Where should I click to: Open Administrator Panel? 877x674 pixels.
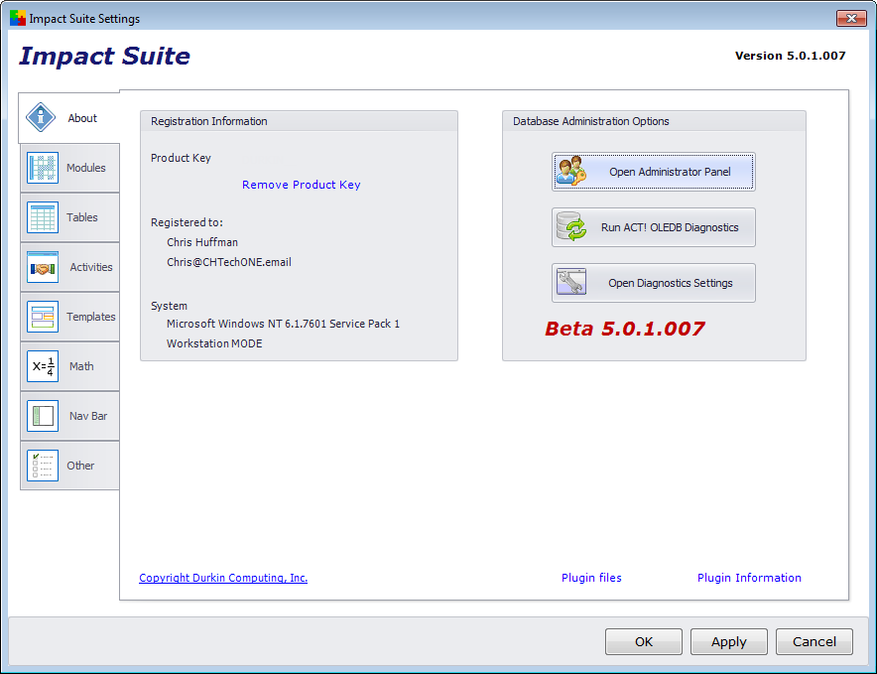[x=653, y=172]
